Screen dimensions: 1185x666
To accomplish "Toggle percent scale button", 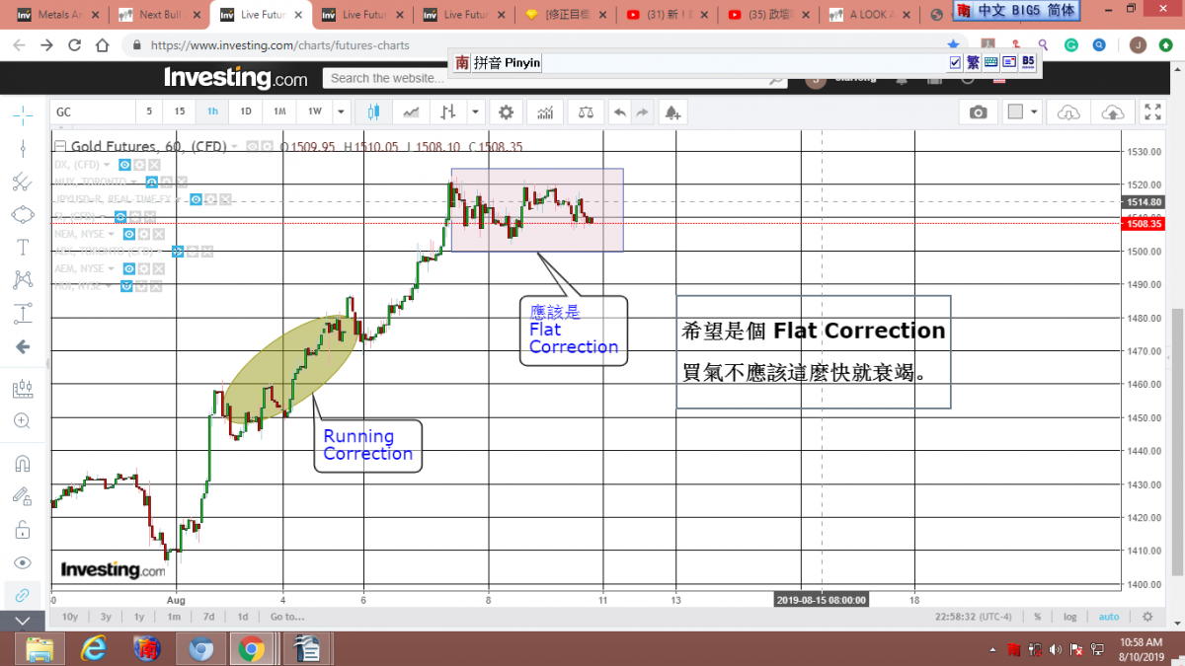I will coord(1038,617).
